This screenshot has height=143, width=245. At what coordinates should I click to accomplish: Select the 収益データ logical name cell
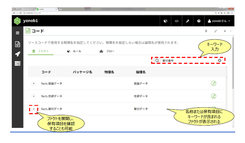tap(141, 84)
